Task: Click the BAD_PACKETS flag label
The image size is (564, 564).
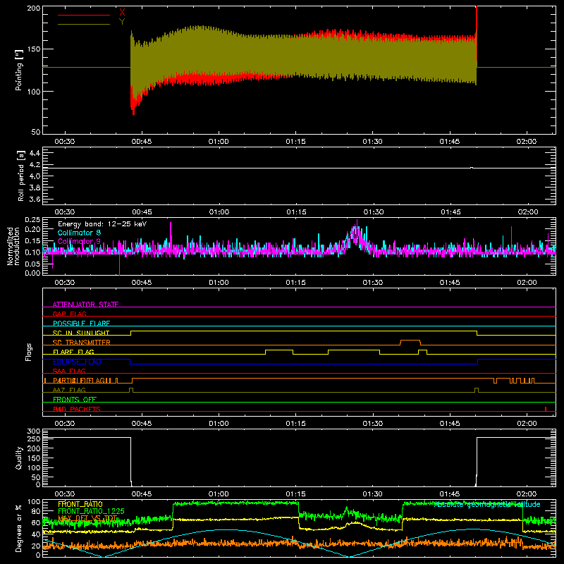Action: point(77,409)
